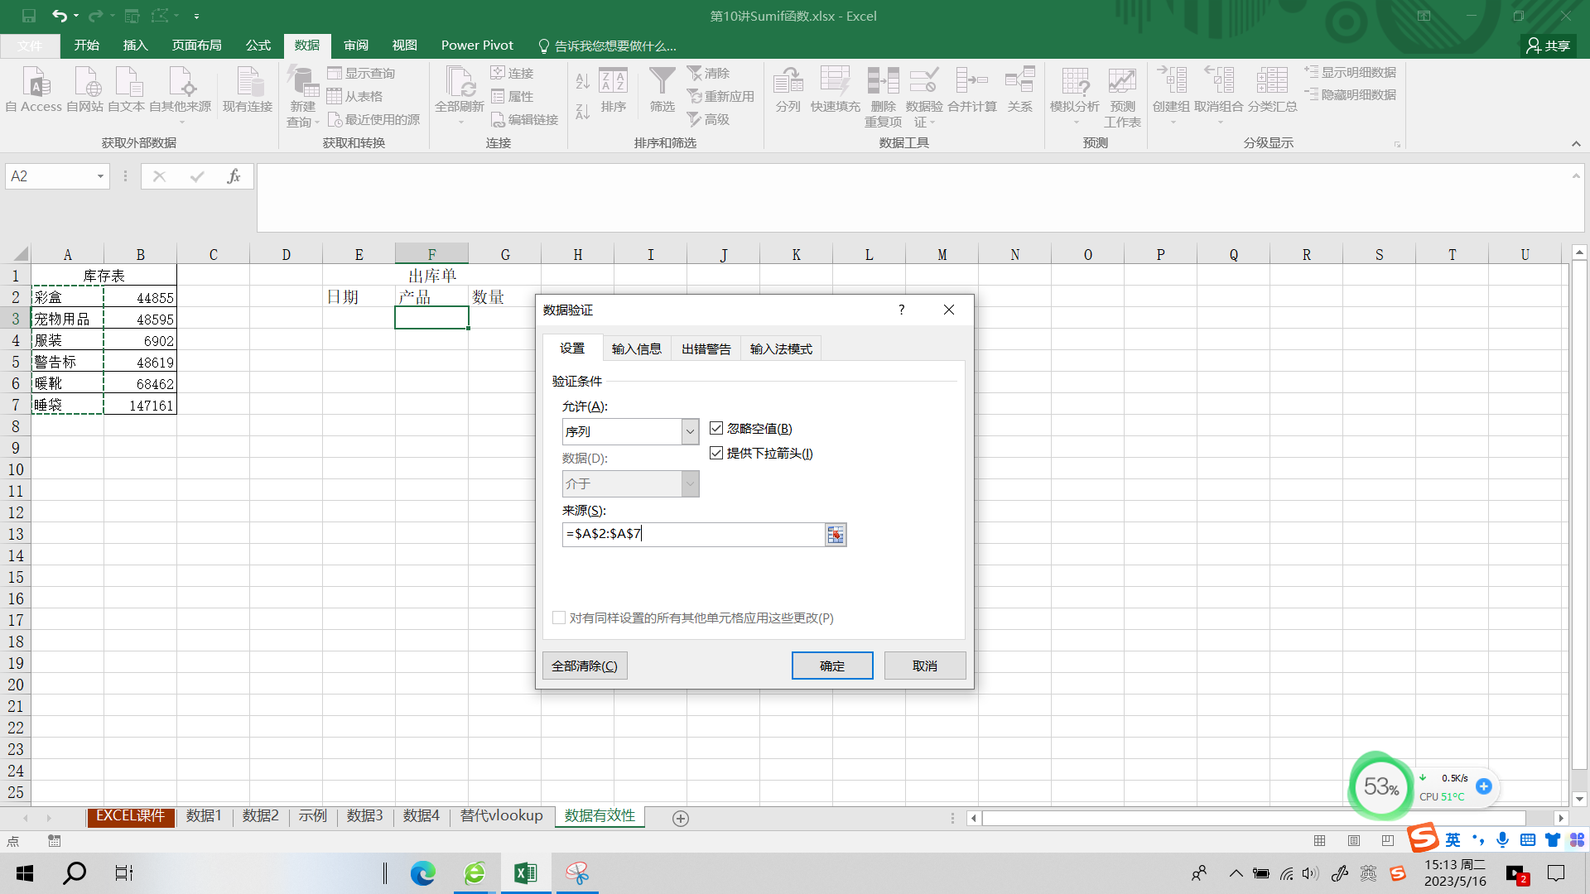Click the Consolidate (合并计算) icon

click(972, 89)
